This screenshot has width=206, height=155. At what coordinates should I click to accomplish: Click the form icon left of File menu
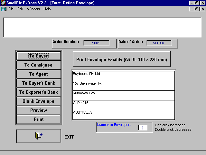tap(4, 9)
